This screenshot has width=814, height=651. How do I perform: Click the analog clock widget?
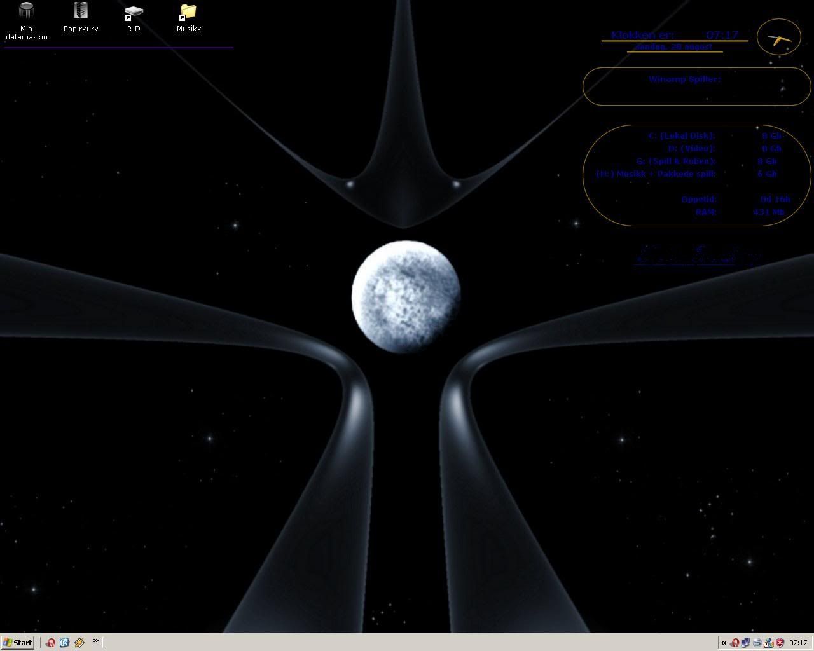tap(779, 38)
